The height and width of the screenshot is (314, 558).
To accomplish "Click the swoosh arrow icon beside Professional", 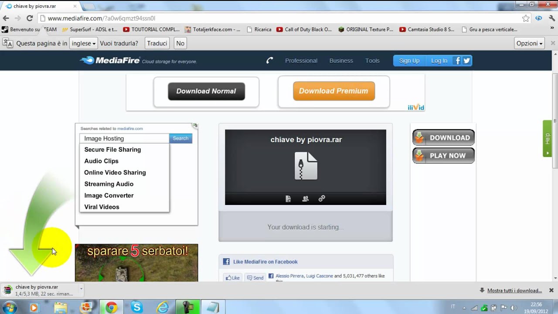I will [269, 61].
